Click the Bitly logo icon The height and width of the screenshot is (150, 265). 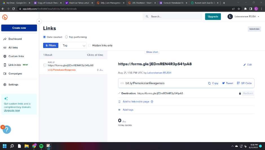click(x=5, y=17)
